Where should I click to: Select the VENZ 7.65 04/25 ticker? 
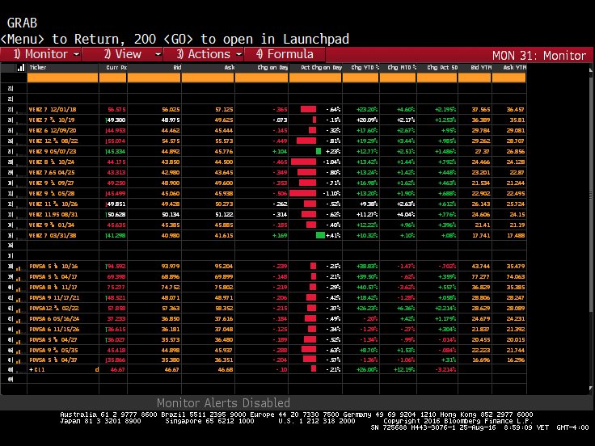[x=52, y=173]
